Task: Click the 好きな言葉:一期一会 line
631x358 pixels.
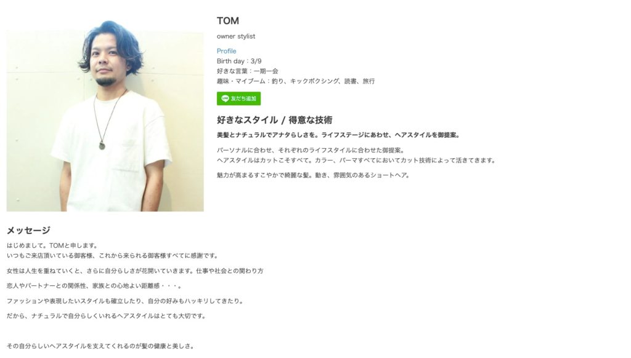Action: pos(248,71)
